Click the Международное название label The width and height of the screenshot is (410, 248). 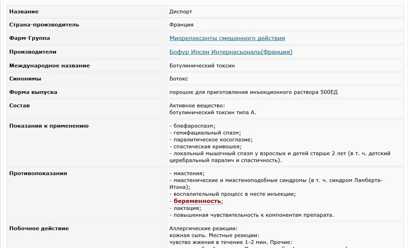tap(49, 66)
